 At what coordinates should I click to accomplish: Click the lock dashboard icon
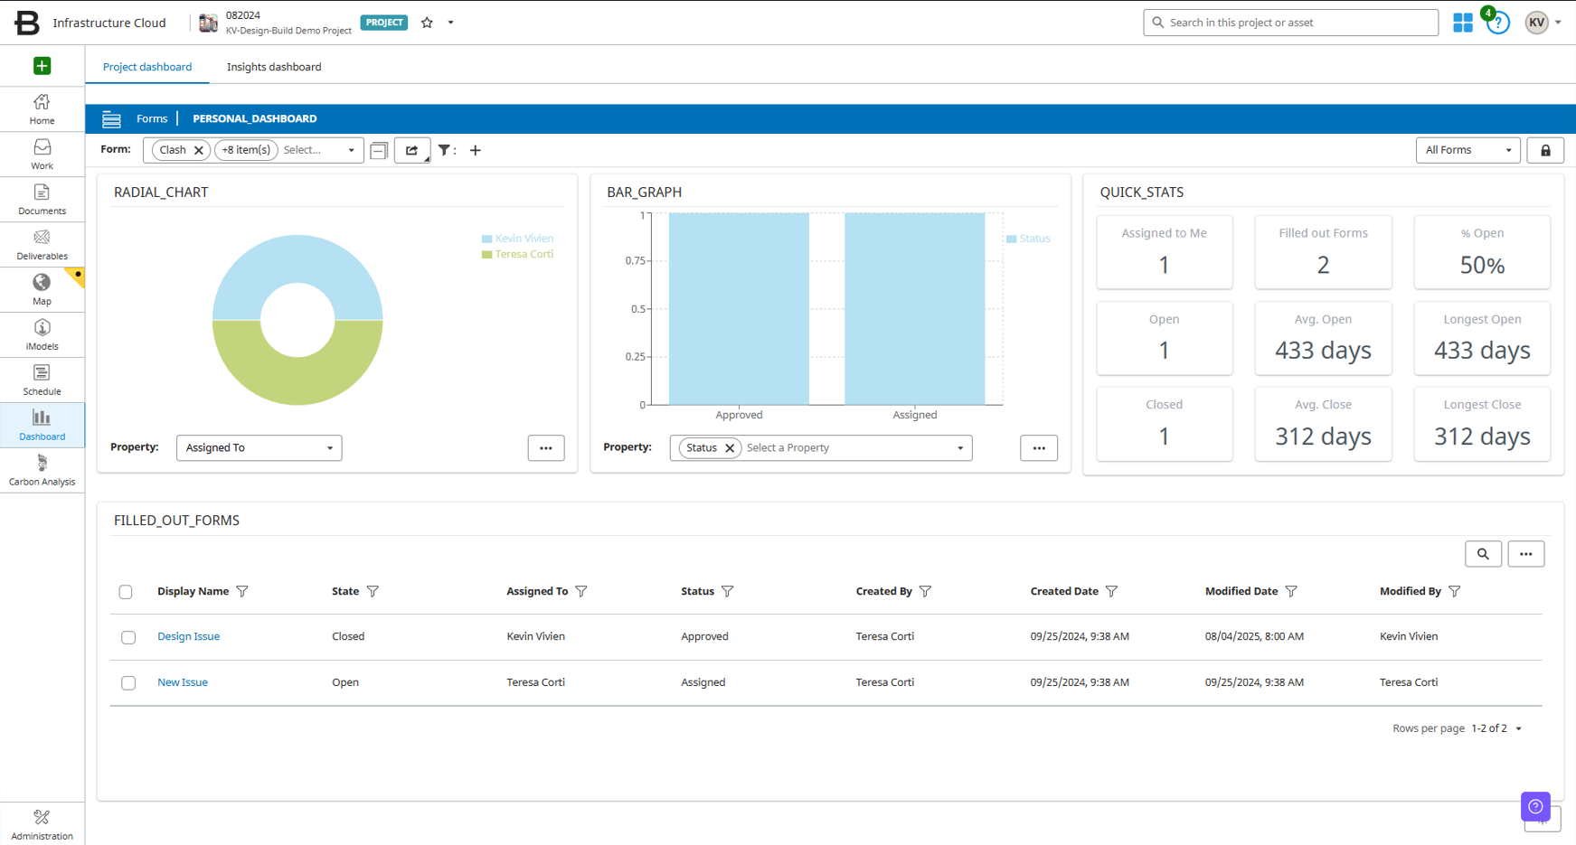coord(1545,150)
